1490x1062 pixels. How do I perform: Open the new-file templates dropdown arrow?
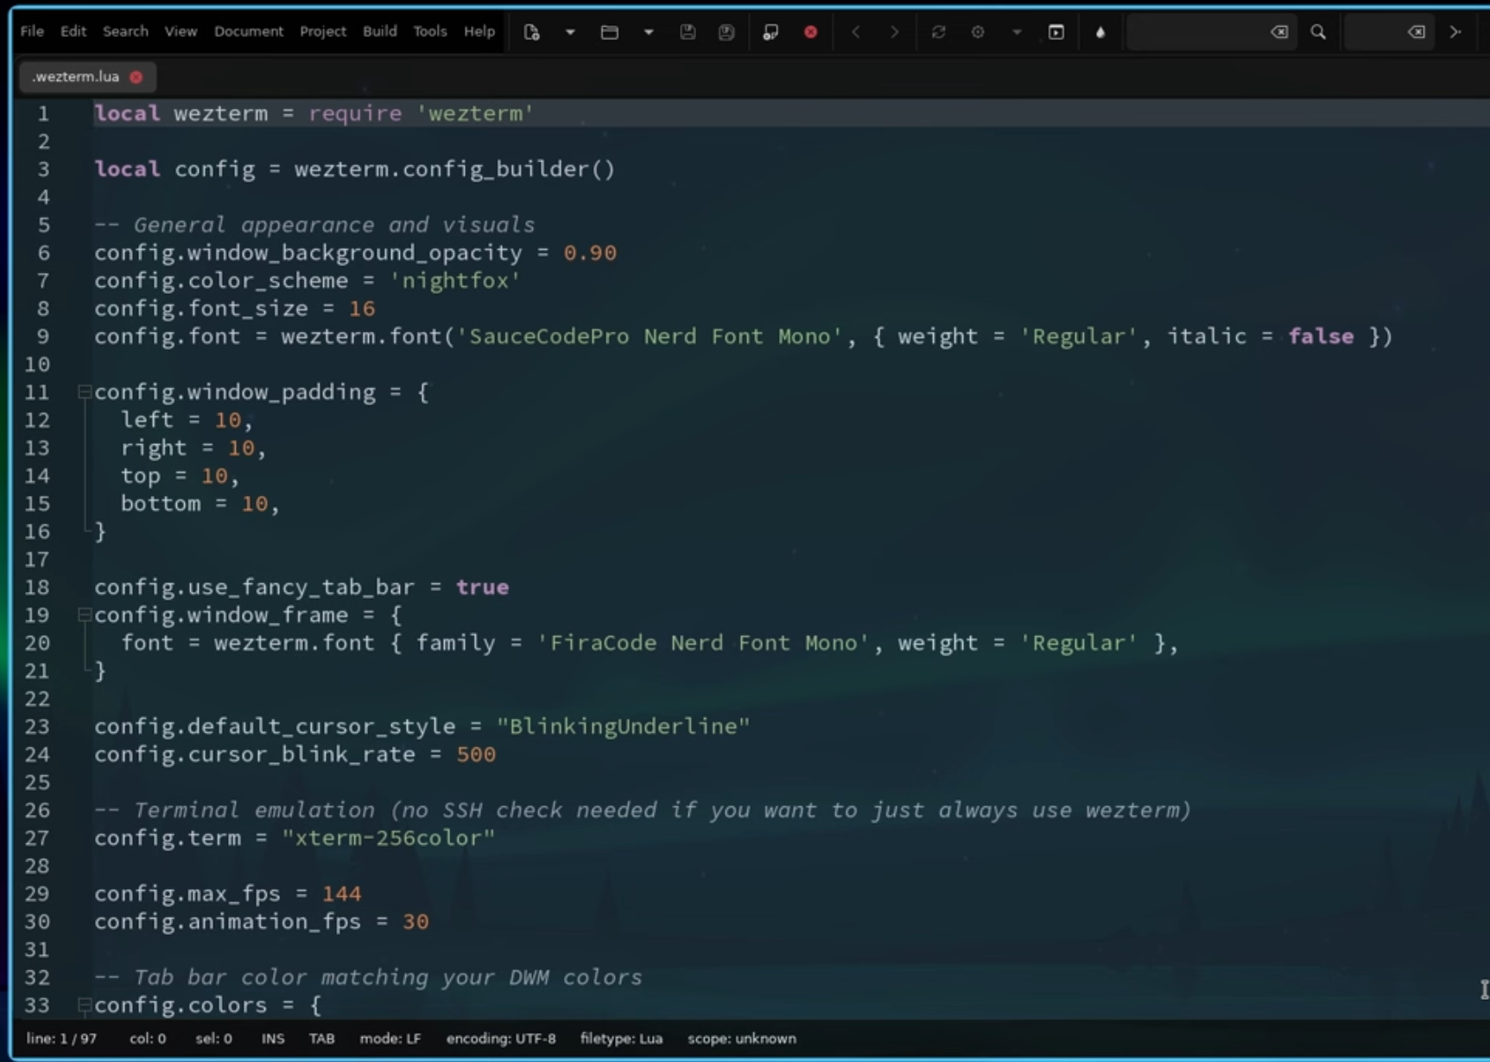pyautogui.click(x=570, y=32)
